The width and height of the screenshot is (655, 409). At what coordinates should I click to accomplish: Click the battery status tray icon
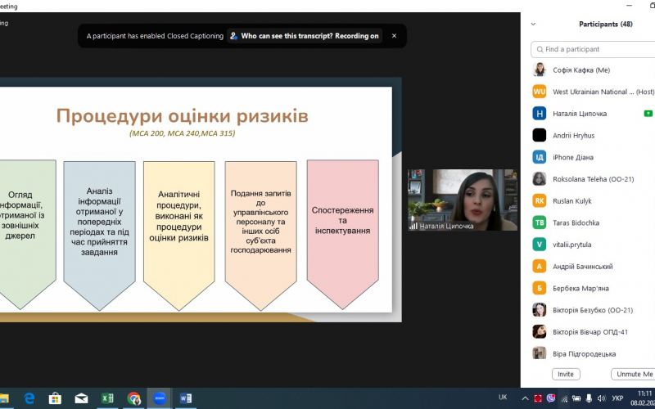coord(576,398)
